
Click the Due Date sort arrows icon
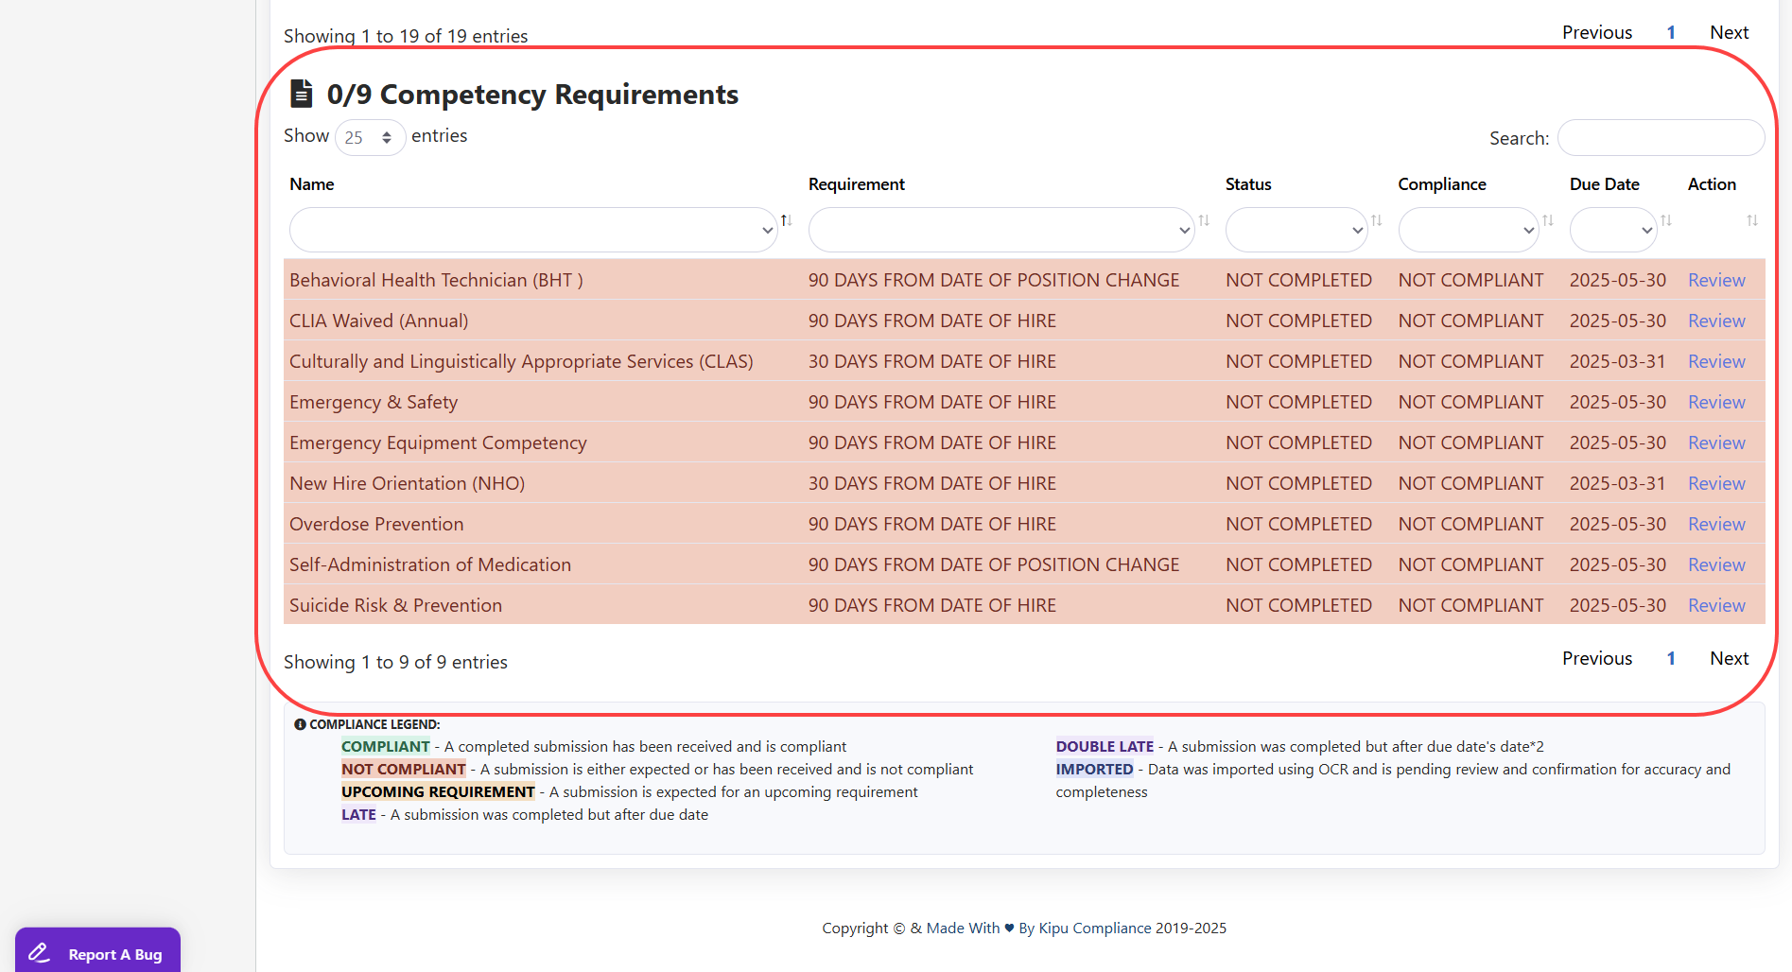pos(1666,220)
